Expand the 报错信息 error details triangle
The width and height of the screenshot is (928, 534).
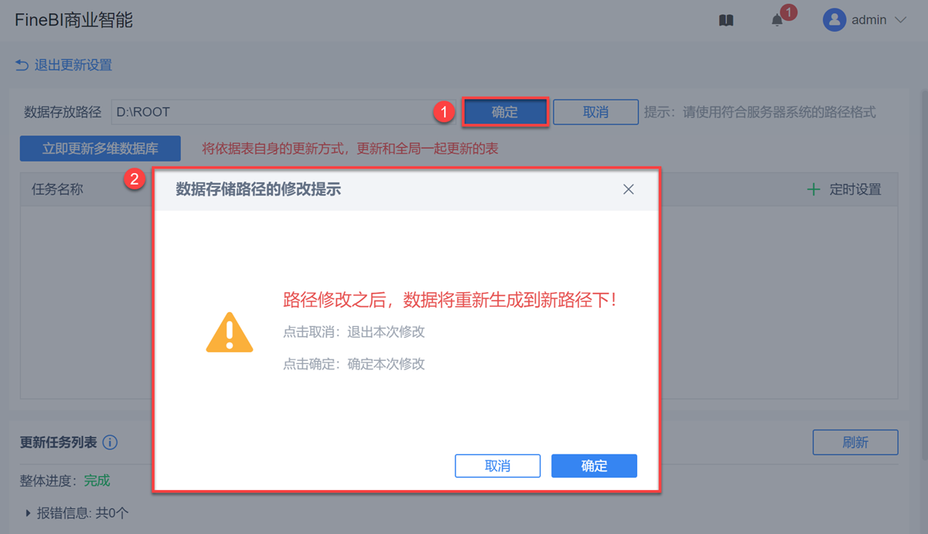click(x=29, y=512)
